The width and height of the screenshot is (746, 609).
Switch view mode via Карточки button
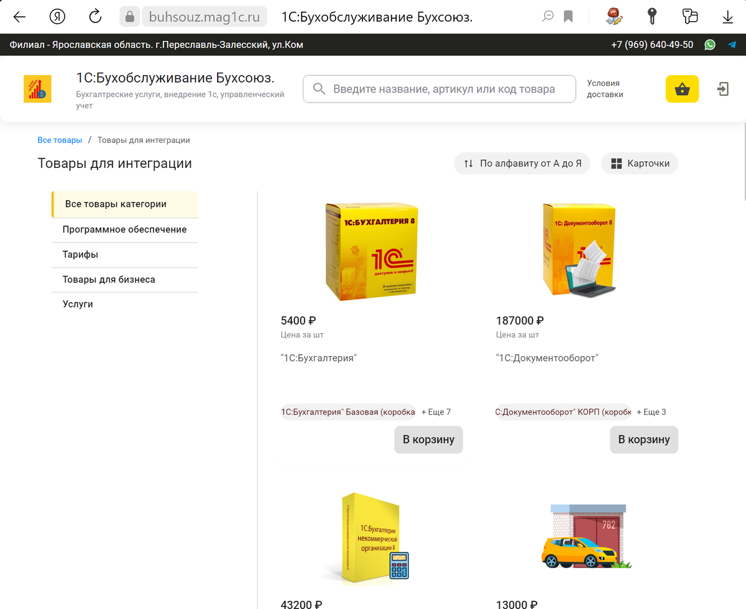[x=640, y=163]
